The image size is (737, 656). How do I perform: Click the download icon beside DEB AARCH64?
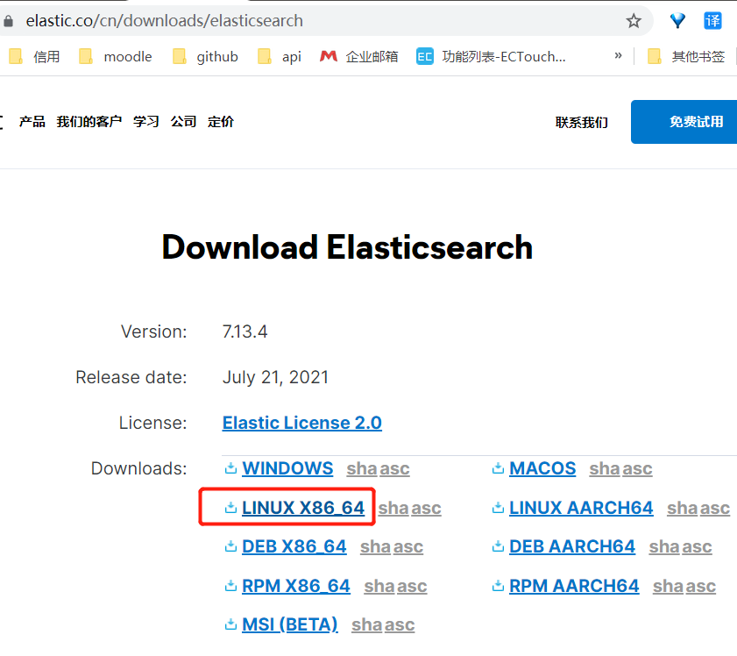(x=498, y=546)
